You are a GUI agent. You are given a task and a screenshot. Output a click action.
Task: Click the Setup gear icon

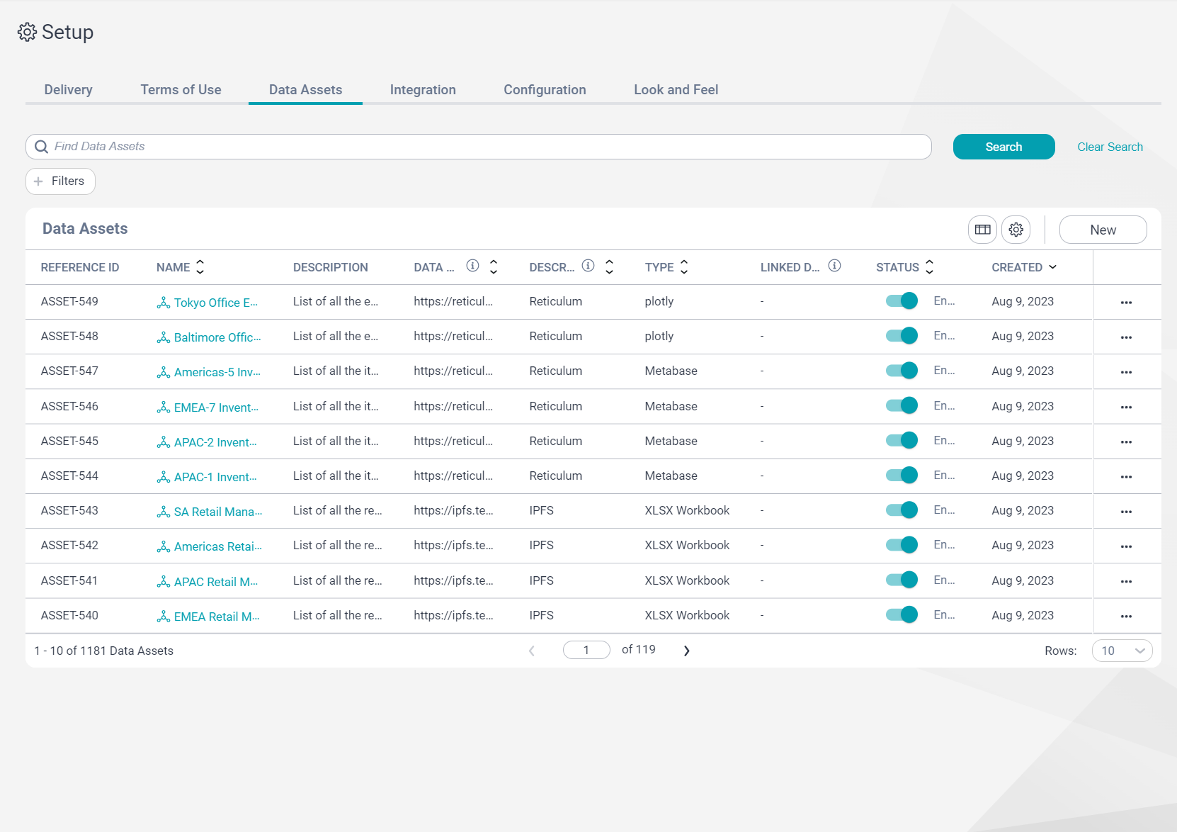[27, 32]
